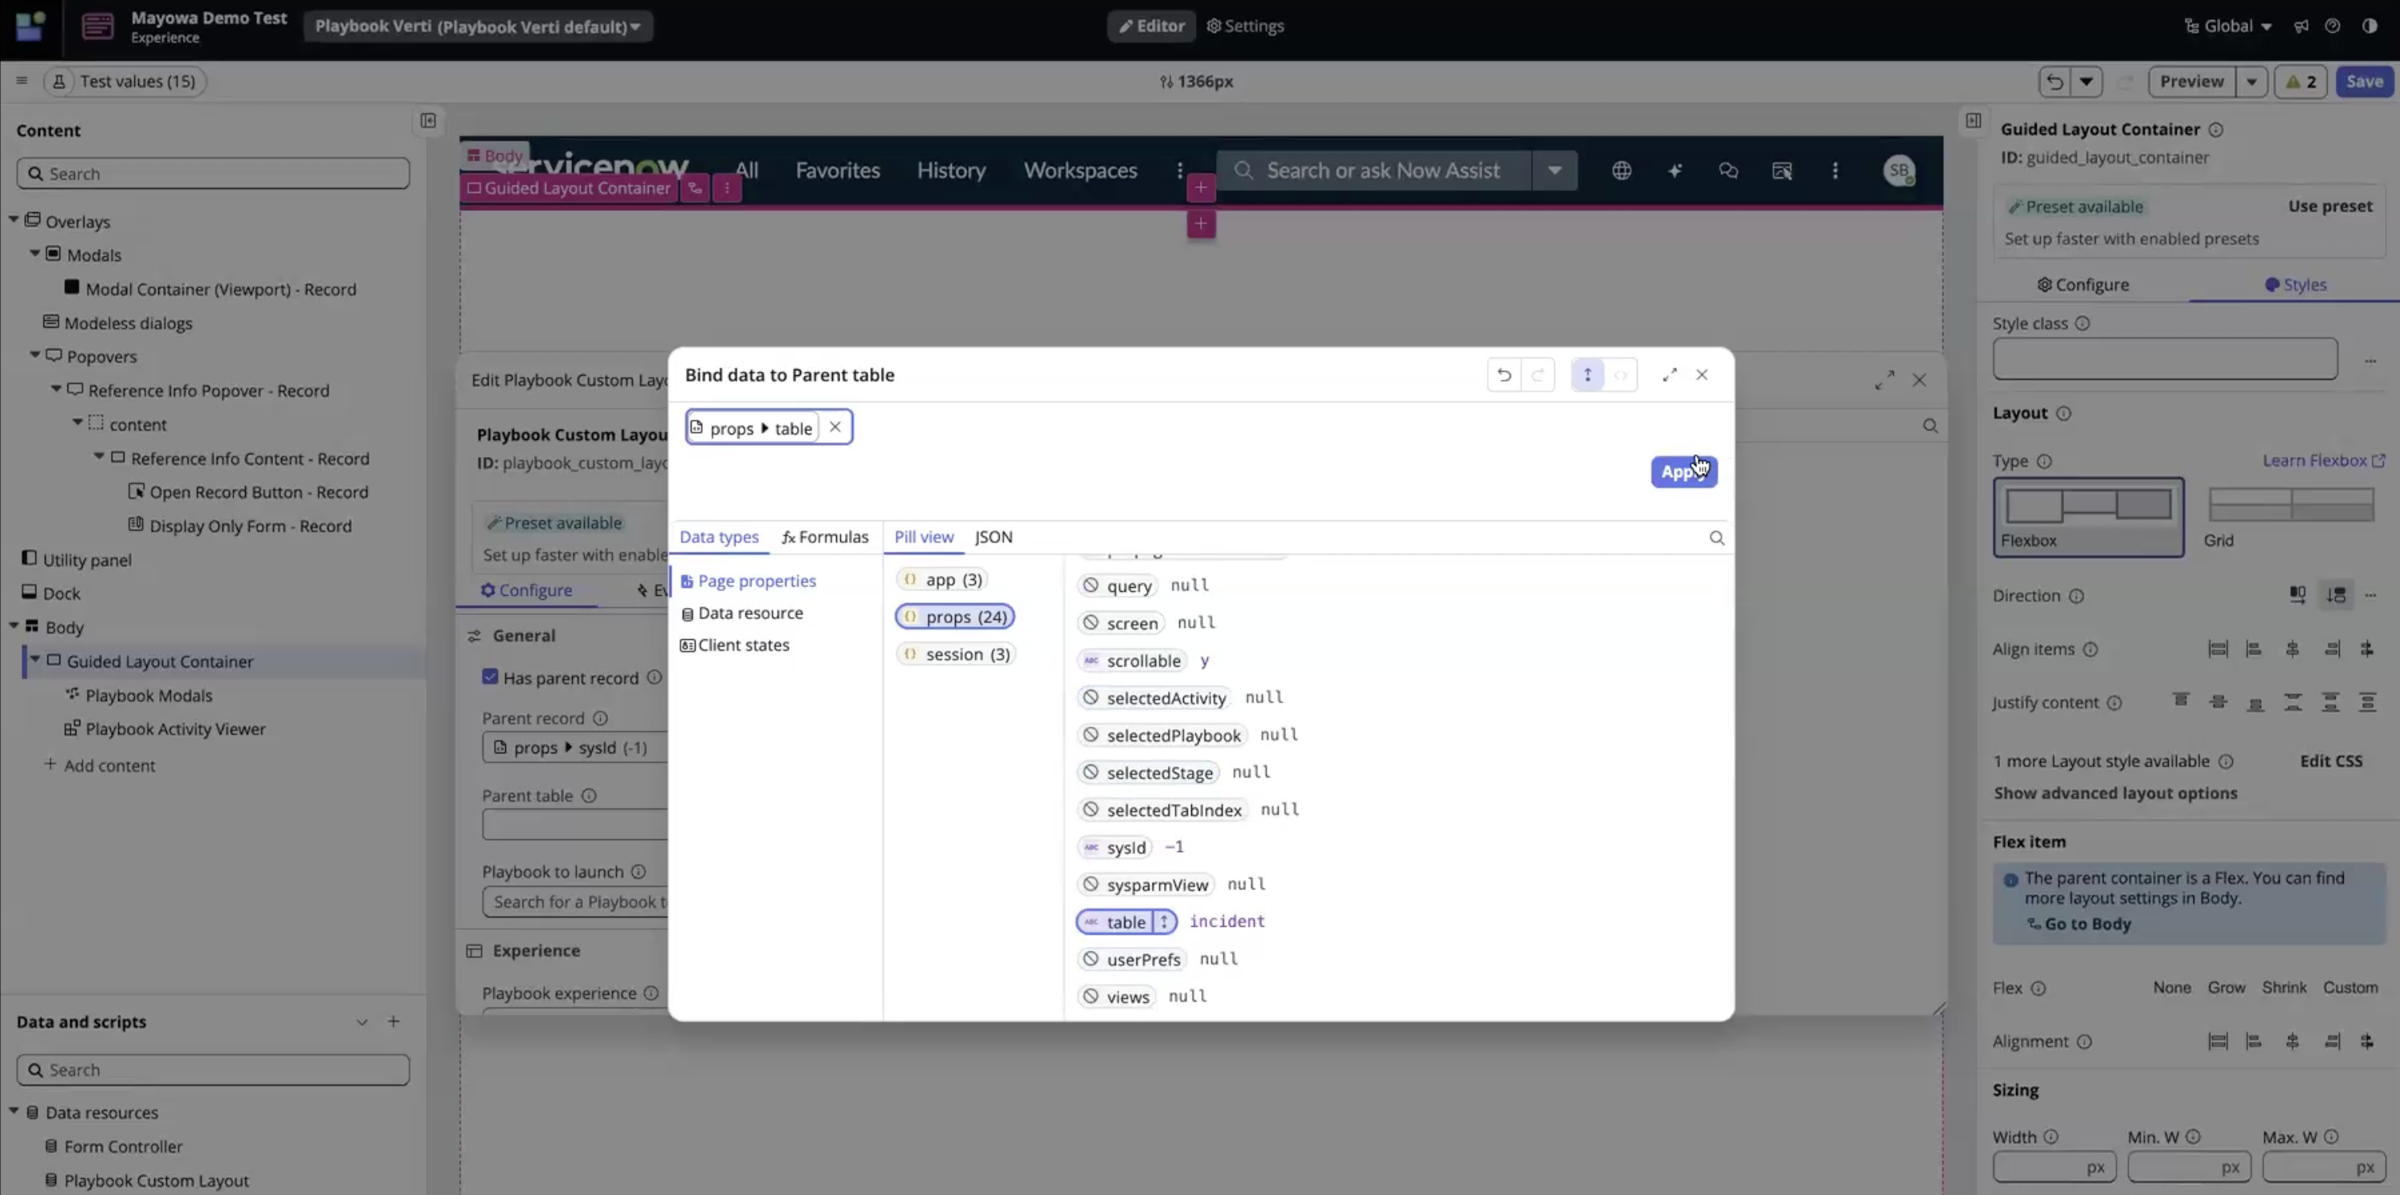This screenshot has width=2400, height=1195.
Task: Select the Pill view
Action: [923, 537]
